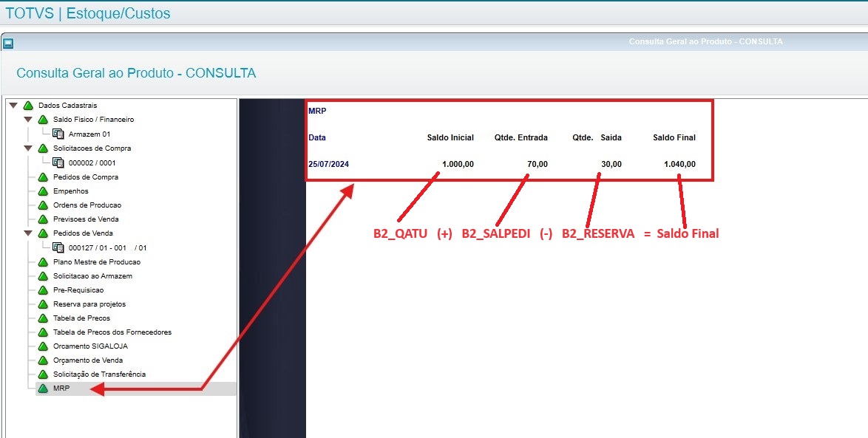Image resolution: width=868 pixels, height=438 pixels.
Task: Click the green triangle icon beside Orcamento SIGALOJA
Action: pyautogui.click(x=43, y=346)
